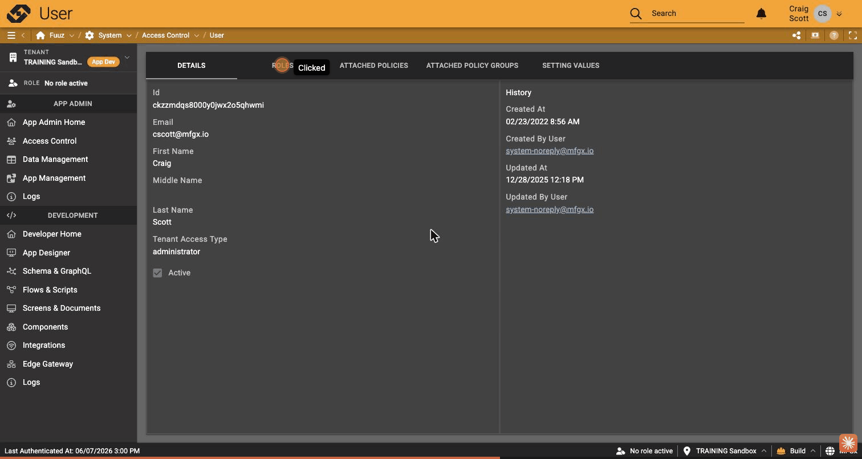
Task: Click the Updated At value 12/28/2025 12:18 PM
Action: click(x=544, y=180)
